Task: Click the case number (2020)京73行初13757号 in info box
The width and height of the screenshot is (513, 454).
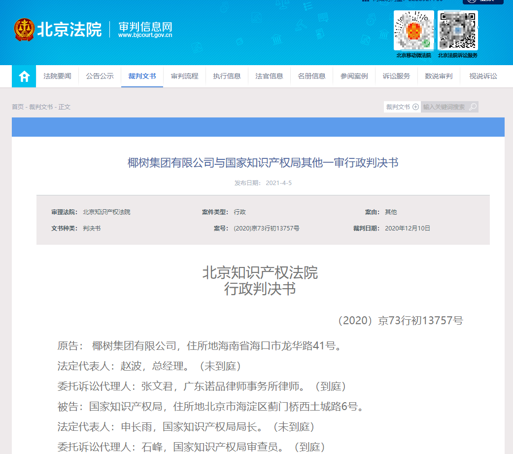Action: click(266, 228)
